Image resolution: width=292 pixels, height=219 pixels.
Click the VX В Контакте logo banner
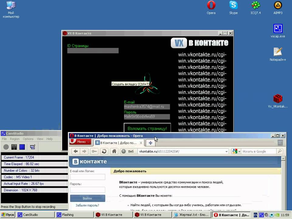pos(200,43)
